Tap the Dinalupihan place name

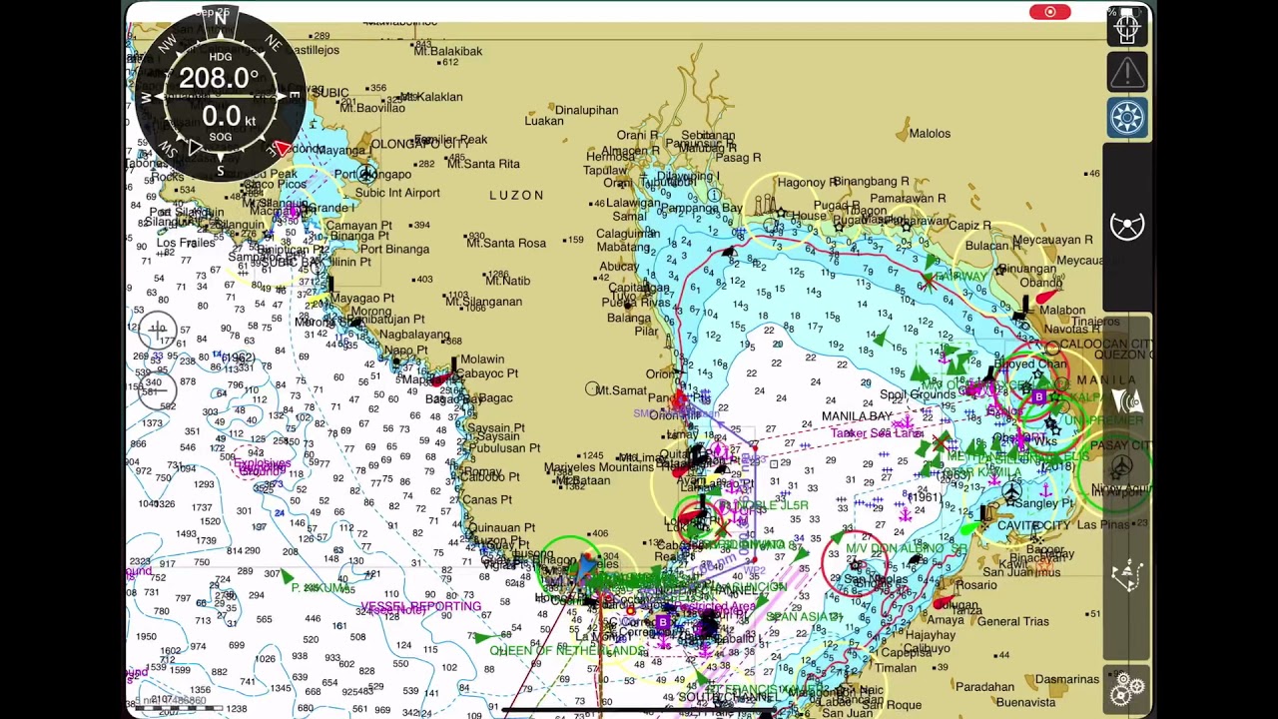pos(587,110)
